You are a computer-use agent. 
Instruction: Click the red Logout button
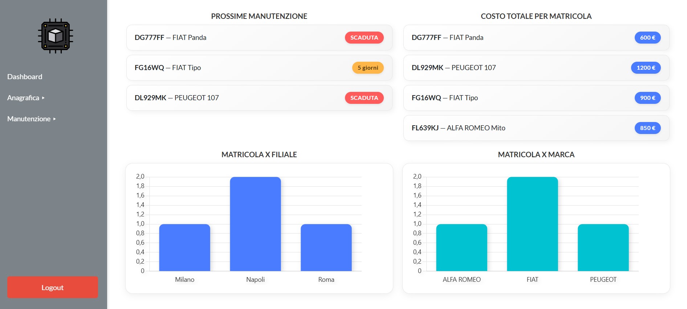click(x=53, y=287)
